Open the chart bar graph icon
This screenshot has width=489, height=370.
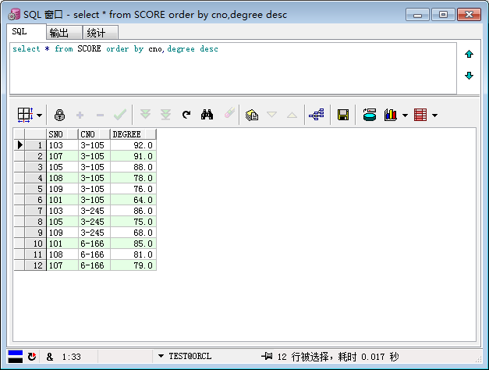391,115
